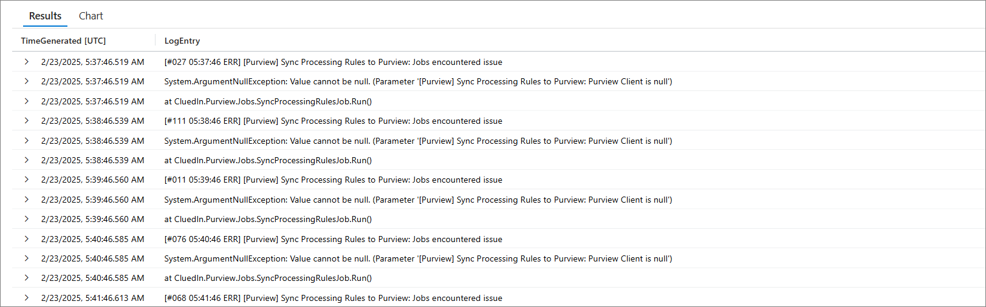The width and height of the screenshot is (986, 307).
Task: Expand the ArgumentNullException row at 5:39:46.560 AM
Action: 27,200
